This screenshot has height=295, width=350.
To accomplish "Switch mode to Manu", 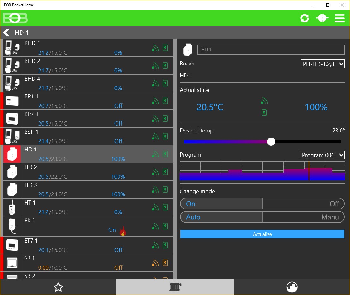I will (303, 217).
